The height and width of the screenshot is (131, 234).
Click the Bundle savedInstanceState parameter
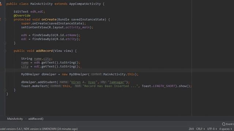[81, 19]
